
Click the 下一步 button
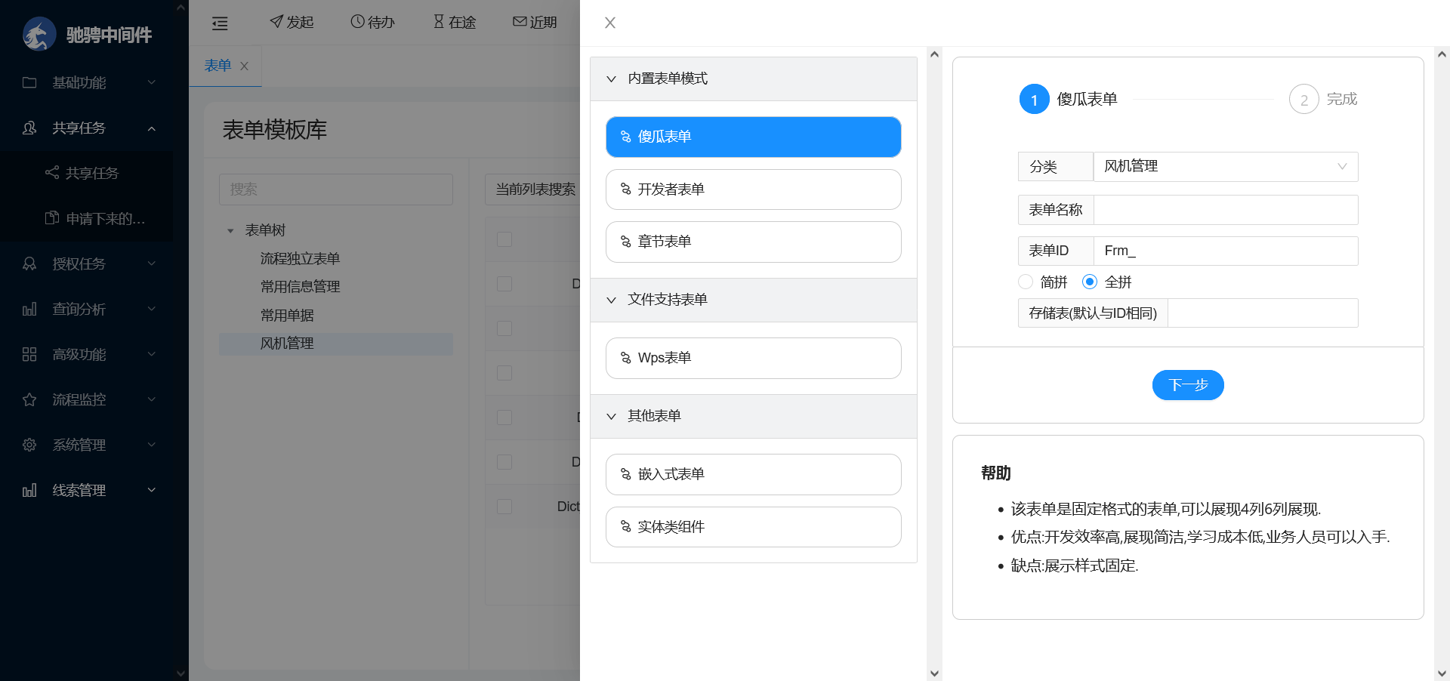[1187, 385]
